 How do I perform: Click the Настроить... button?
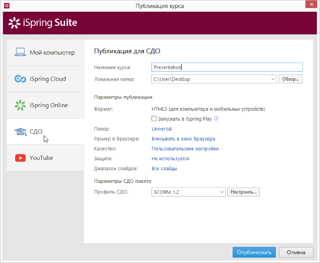pyautogui.click(x=243, y=192)
